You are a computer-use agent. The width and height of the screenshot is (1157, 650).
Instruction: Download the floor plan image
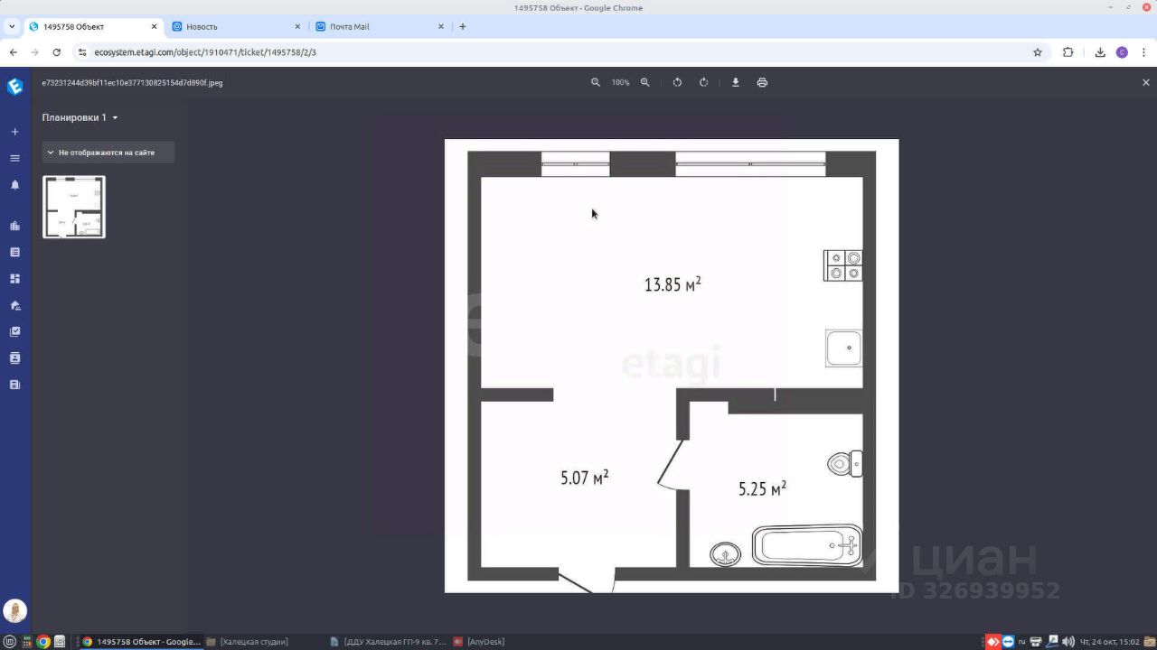(x=736, y=82)
